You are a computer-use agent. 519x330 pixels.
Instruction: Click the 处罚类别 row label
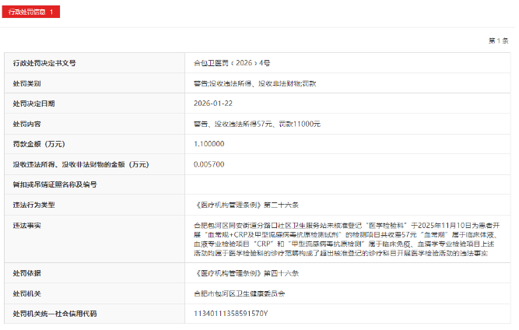pyautogui.click(x=26, y=82)
